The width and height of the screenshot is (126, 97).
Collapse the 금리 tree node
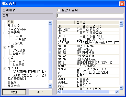5,58
